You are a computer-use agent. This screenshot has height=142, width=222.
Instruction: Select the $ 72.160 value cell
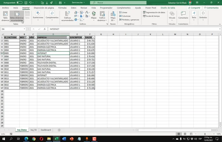90,88
